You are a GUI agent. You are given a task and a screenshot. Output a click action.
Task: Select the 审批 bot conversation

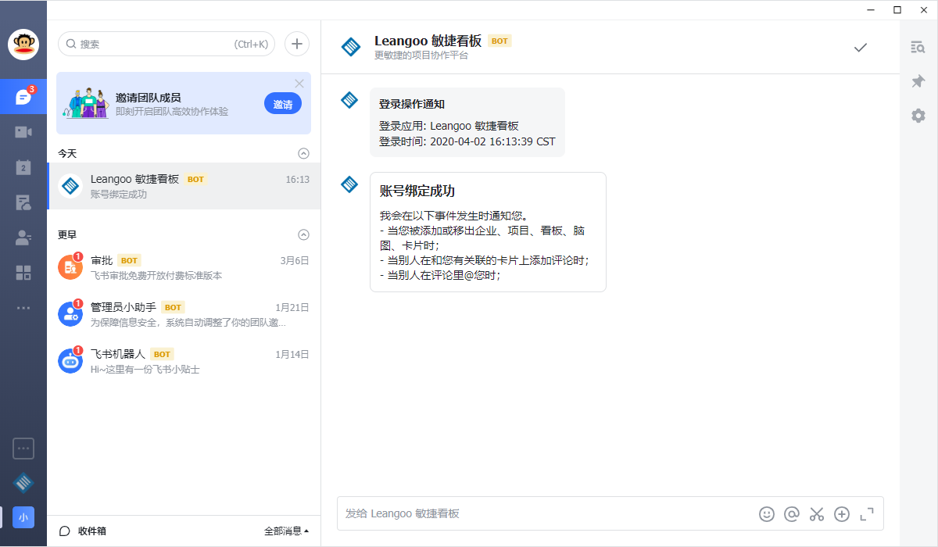184,267
